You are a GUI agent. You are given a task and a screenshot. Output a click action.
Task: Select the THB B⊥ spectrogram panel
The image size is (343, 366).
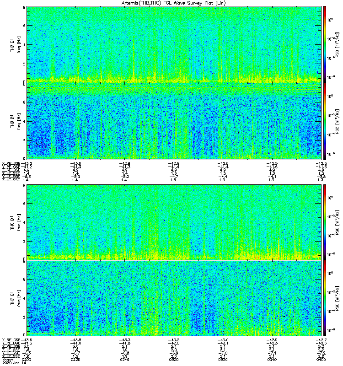(174, 44)
